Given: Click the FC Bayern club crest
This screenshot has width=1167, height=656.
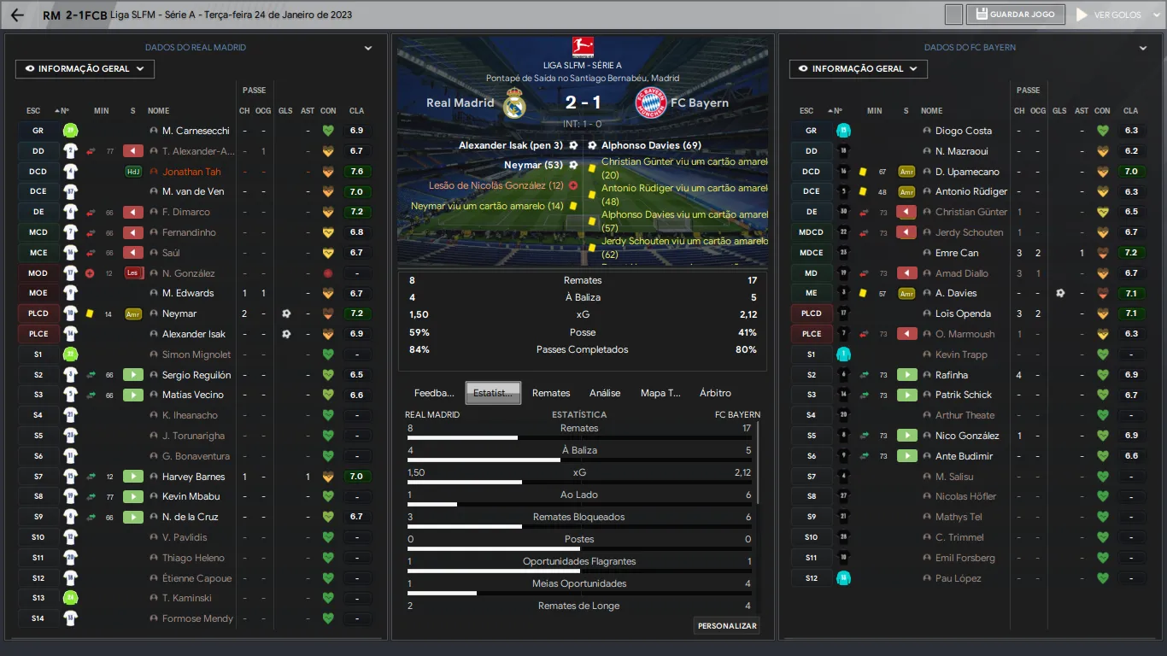Looking at the screenshot, I should pyautogui.click(x=653, y=102).
